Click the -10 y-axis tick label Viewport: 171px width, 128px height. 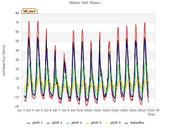click(17, 97)
